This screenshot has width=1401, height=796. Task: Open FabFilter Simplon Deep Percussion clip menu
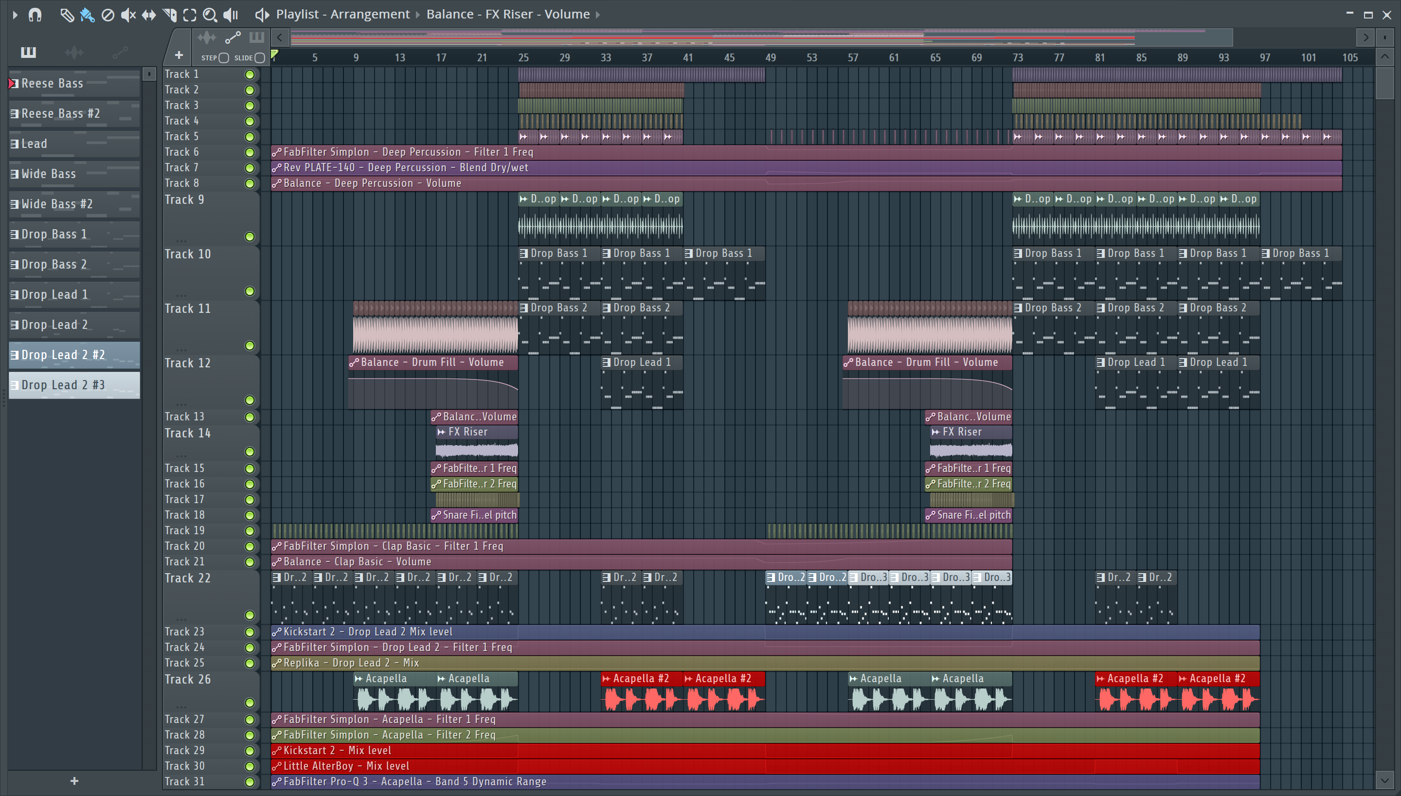tap(277, 152)
